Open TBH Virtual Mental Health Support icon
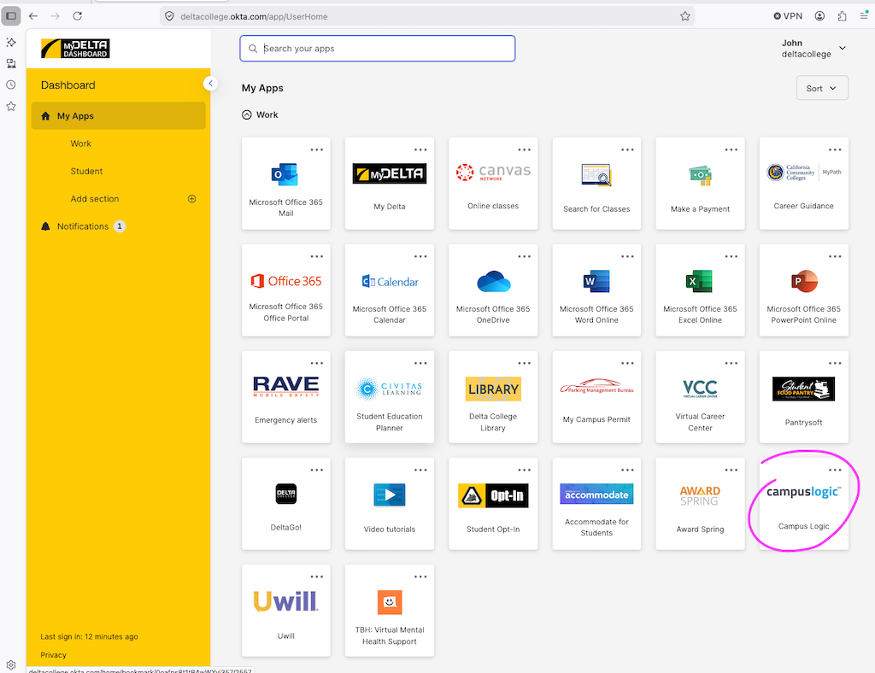This screenshot has width=875, height=673. tap(390, 602)
